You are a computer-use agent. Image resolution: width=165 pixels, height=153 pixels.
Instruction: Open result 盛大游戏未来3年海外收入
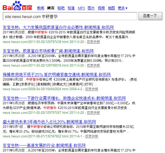pos(49,122)
